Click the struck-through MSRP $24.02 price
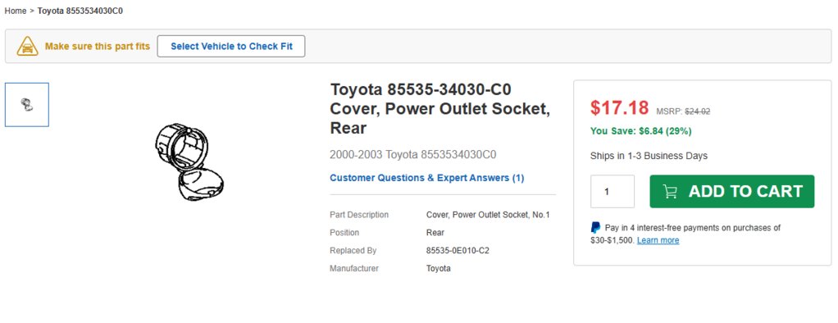Viewport: 838px width, 323px height. pyautogui.click(x=698, y=111)
